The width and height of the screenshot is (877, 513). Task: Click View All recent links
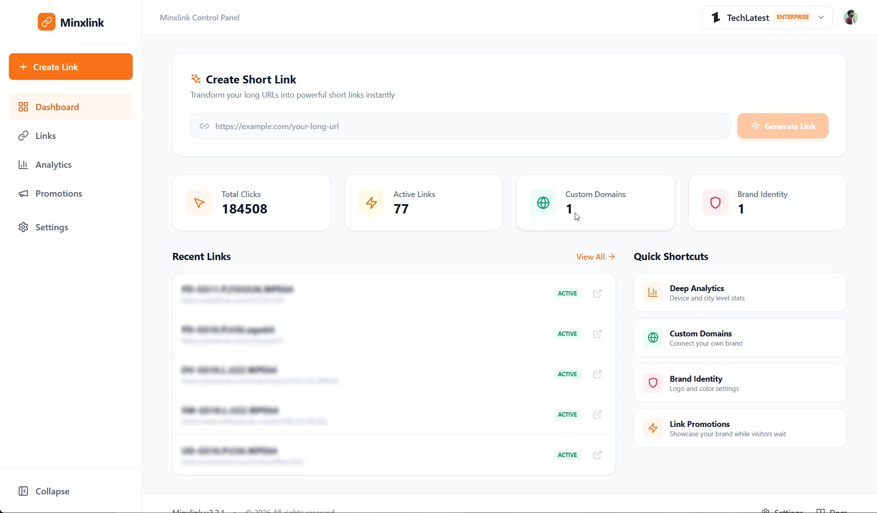[595, 256]
